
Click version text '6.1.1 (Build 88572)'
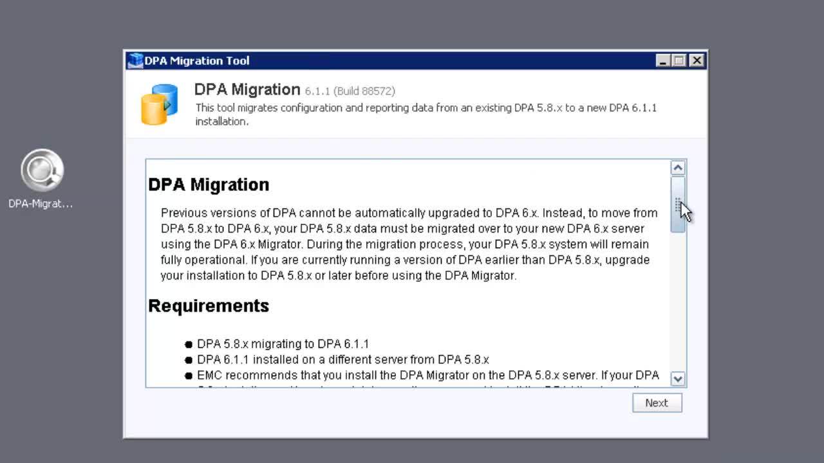point(350,91)
